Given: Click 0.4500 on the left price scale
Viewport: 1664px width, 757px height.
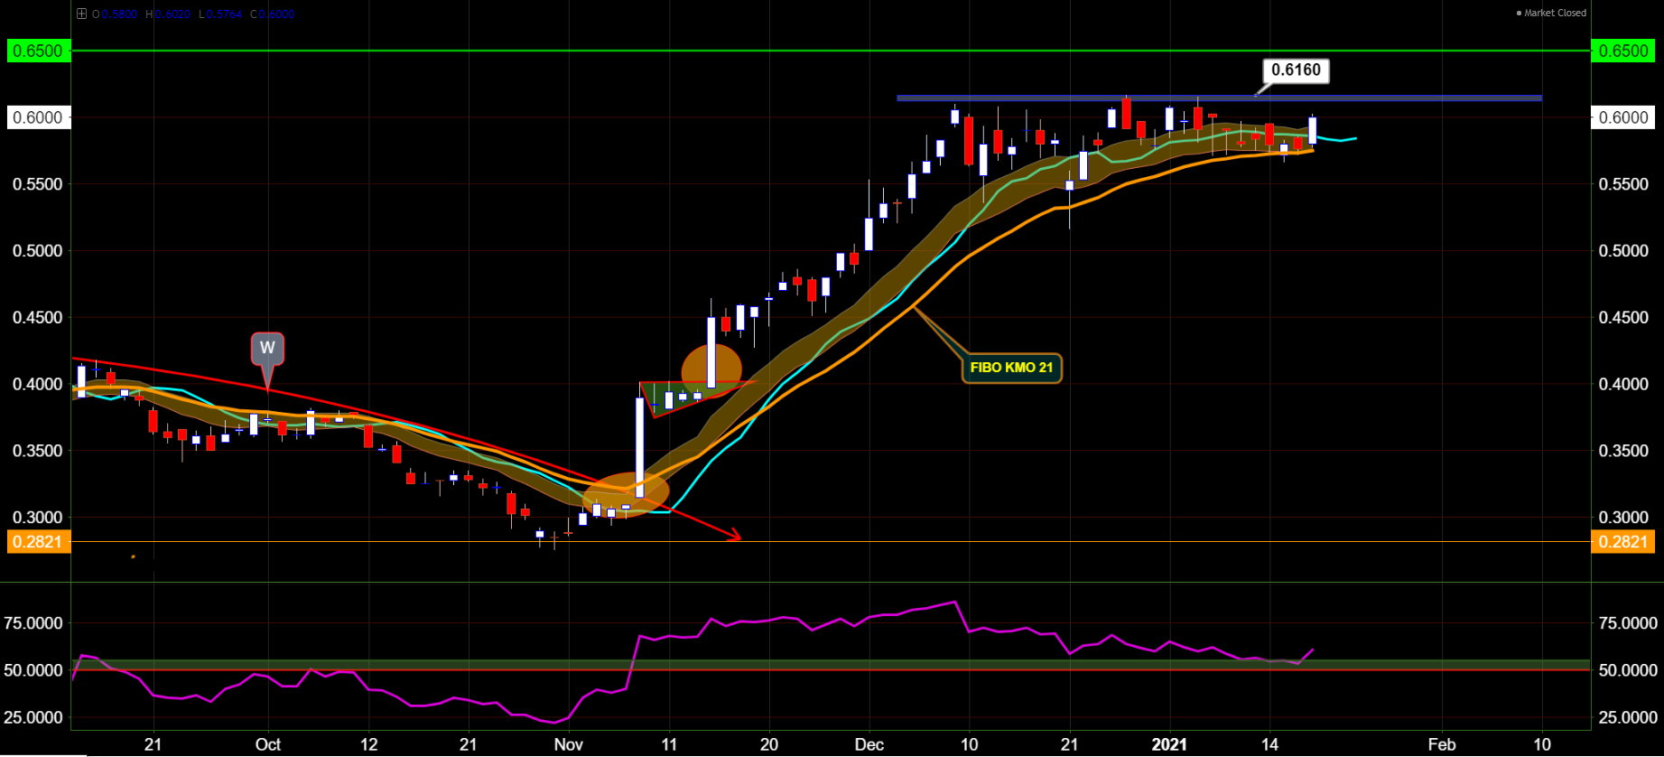Looking at the screenshot, I should coord(38,318).
